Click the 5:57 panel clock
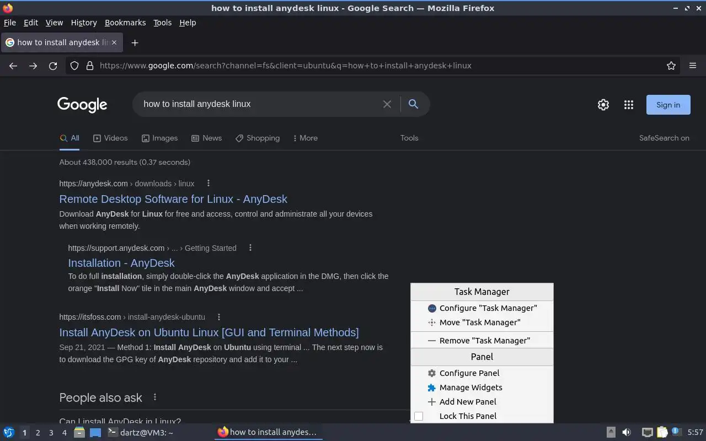 tap(696, 432)
